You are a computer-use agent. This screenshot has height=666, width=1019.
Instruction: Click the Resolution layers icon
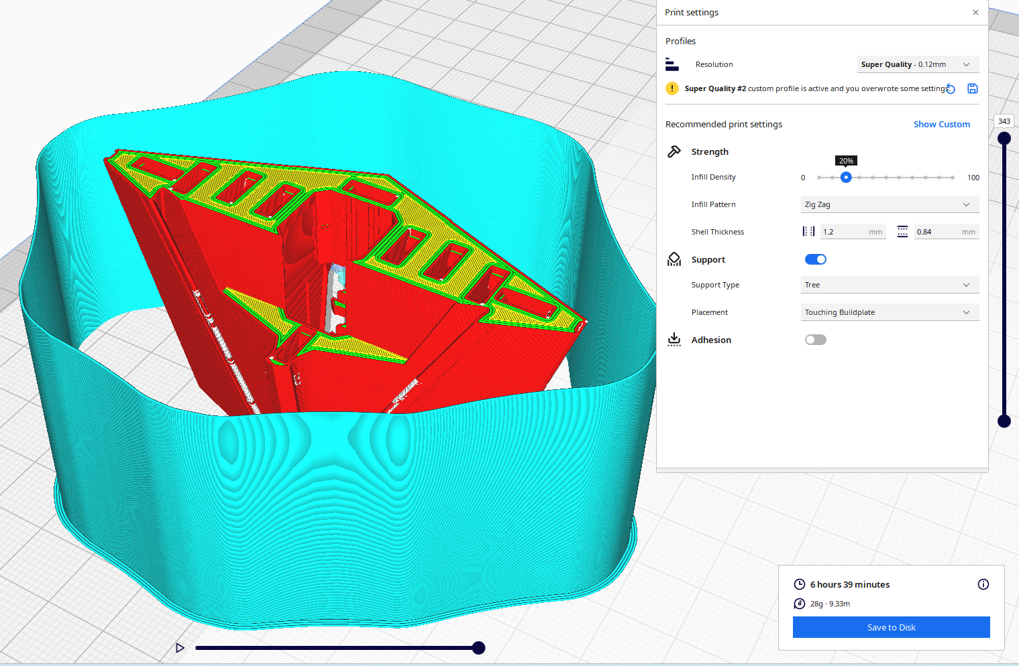tap(672, 64)
